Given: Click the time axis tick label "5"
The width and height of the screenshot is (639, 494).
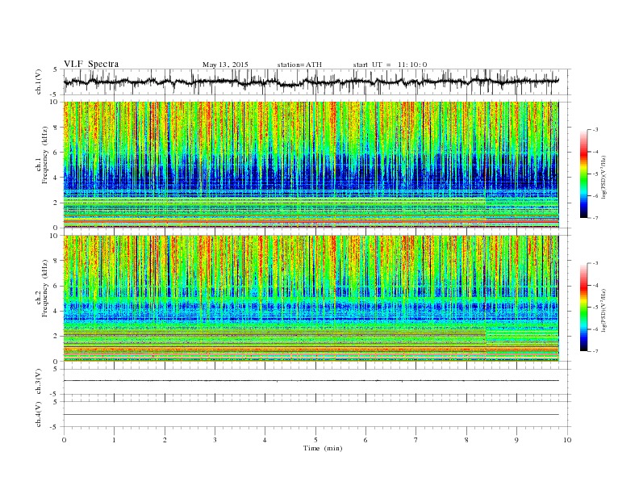Looking at the screenshot, I should coord(315,440).
